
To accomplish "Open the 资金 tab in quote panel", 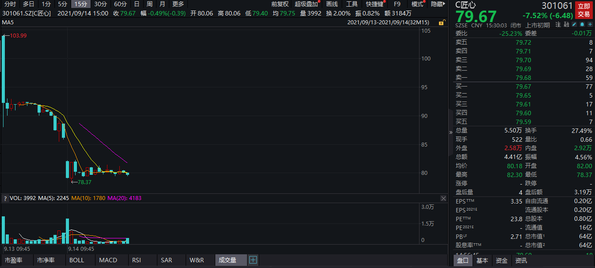I will [502, 260].
